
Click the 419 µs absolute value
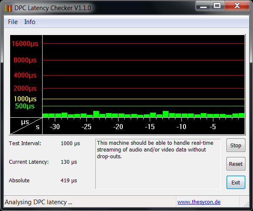[69, 181]
